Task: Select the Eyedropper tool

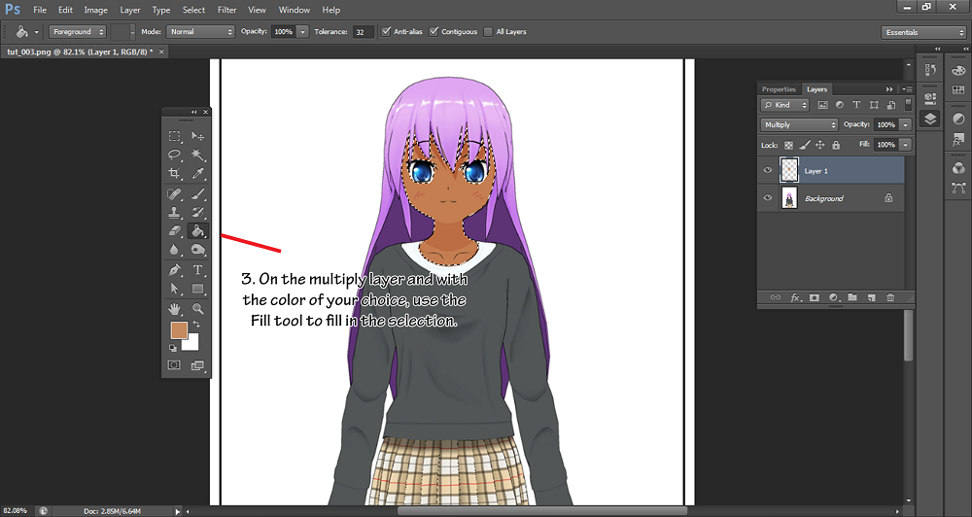Action: (x=197, y=174)
